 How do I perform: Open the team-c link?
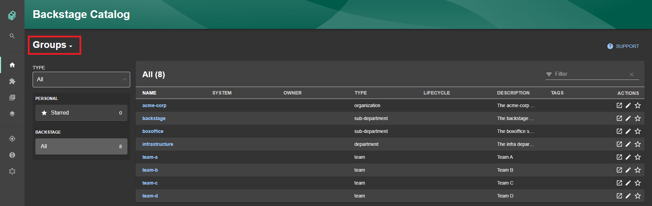pos(150,183)
